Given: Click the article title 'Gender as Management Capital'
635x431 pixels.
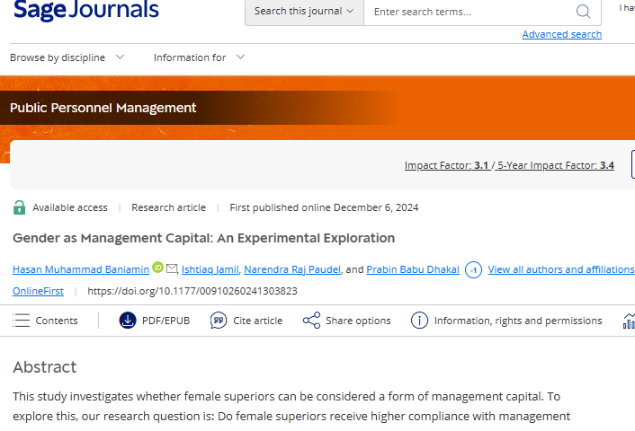Looking at the screenshot, I should [203, 238].
